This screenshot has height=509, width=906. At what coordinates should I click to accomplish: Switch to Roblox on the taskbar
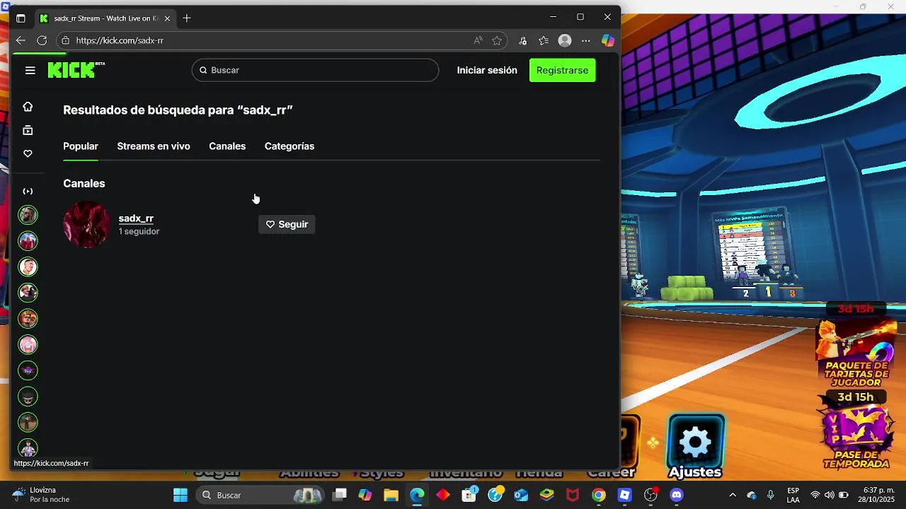click(624, 495)
